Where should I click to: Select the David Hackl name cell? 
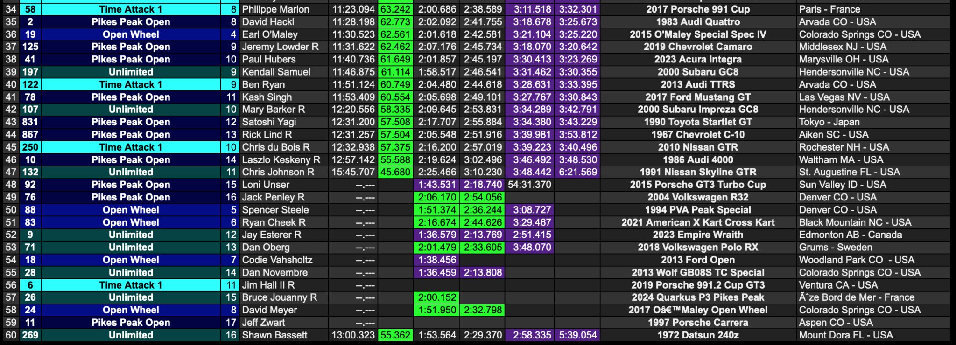(268, 22)
